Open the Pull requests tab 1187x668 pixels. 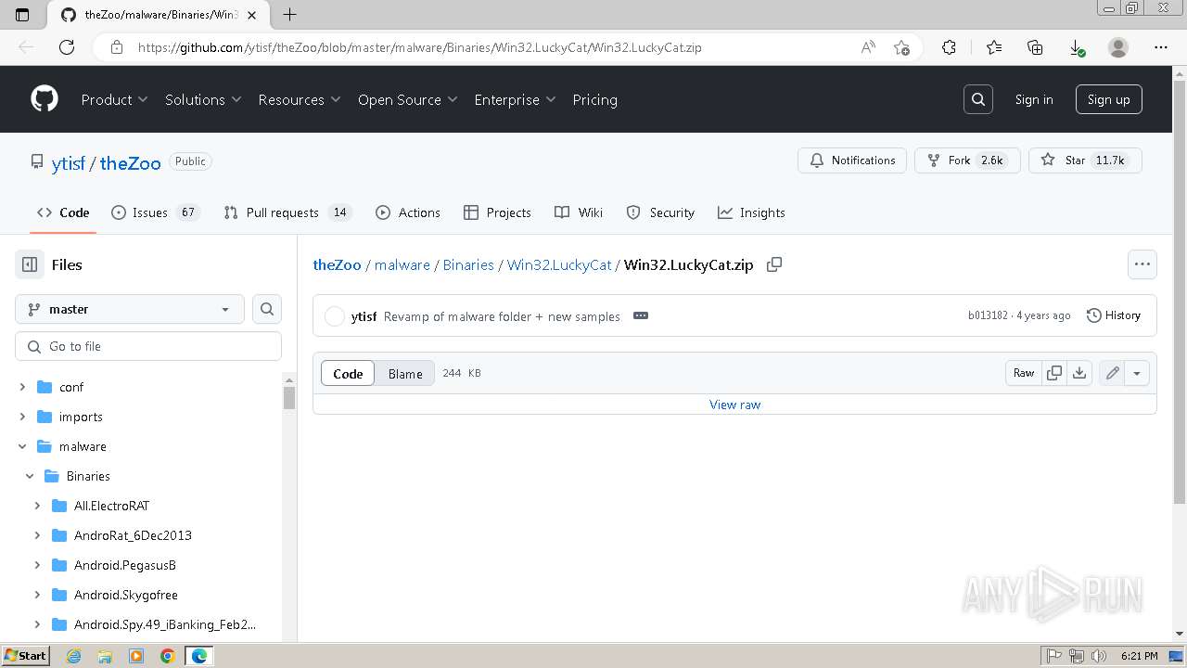pyautogui.click(x=287, y=212)
